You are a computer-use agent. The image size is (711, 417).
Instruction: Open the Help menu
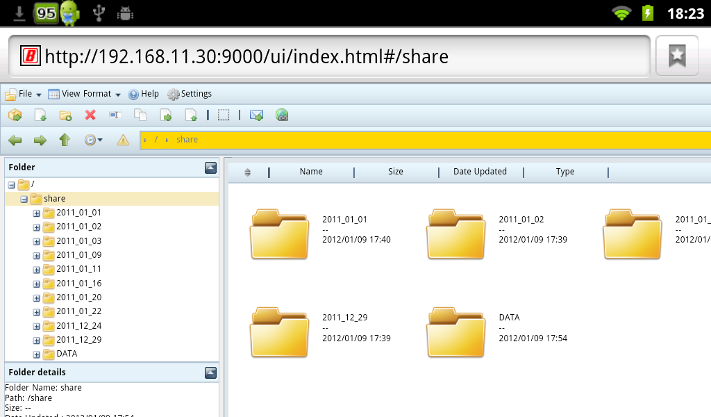point(143,94)
